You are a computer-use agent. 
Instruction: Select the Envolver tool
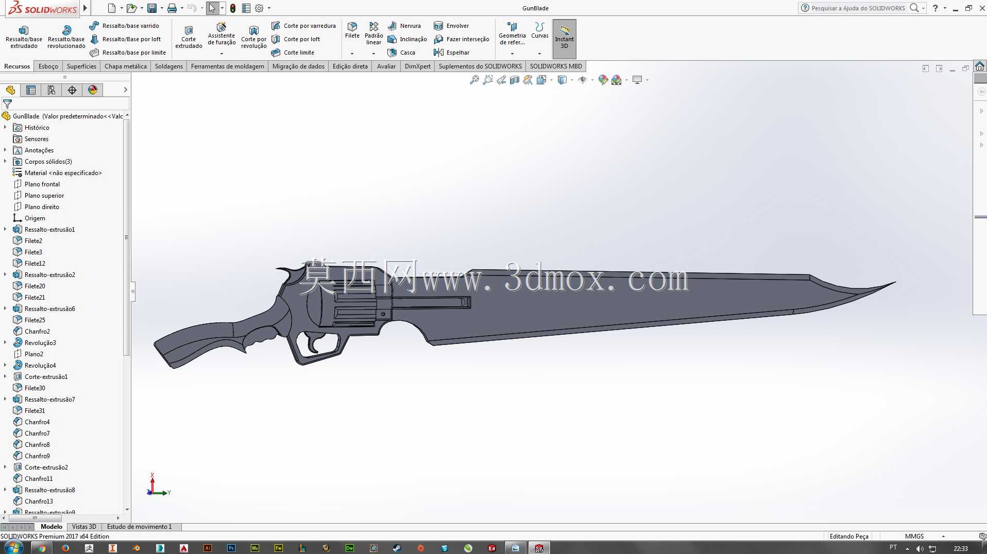tap(451, 26)
